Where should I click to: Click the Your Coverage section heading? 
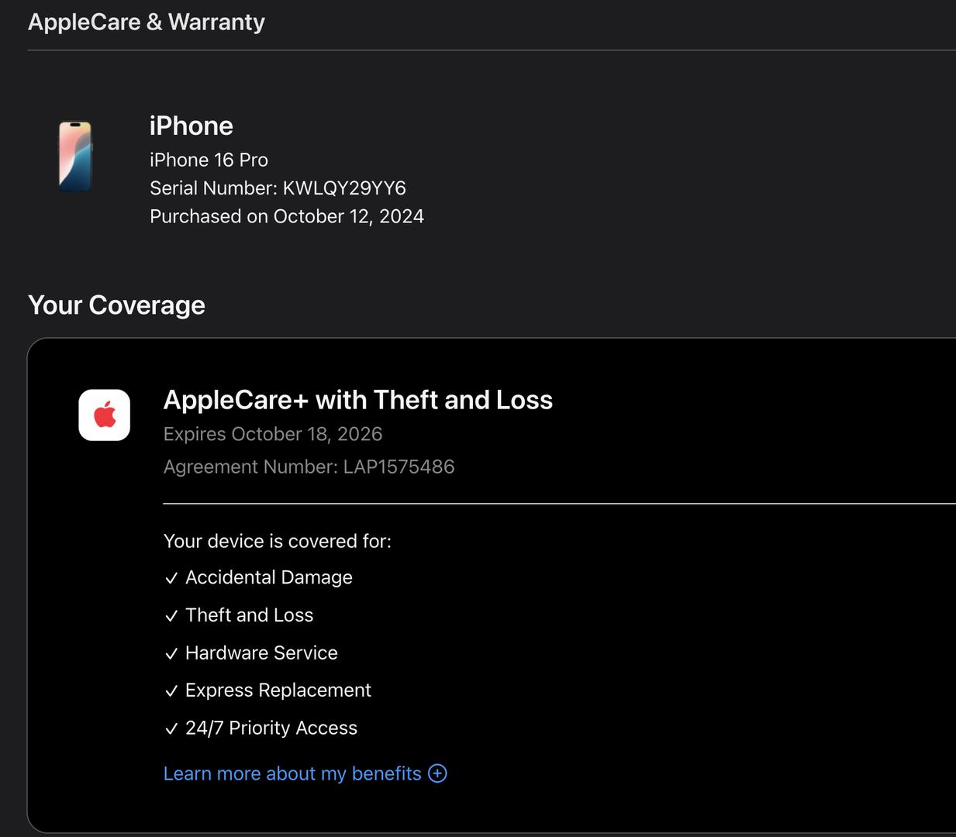pos(116,305)
